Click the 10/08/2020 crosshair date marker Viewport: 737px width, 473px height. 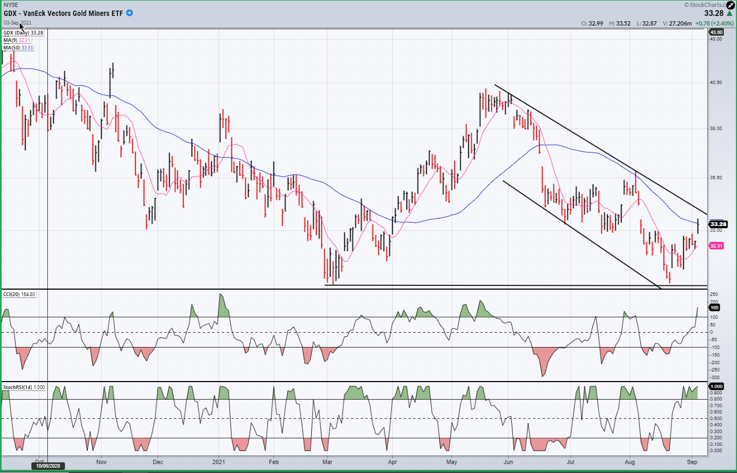point(48,466)
